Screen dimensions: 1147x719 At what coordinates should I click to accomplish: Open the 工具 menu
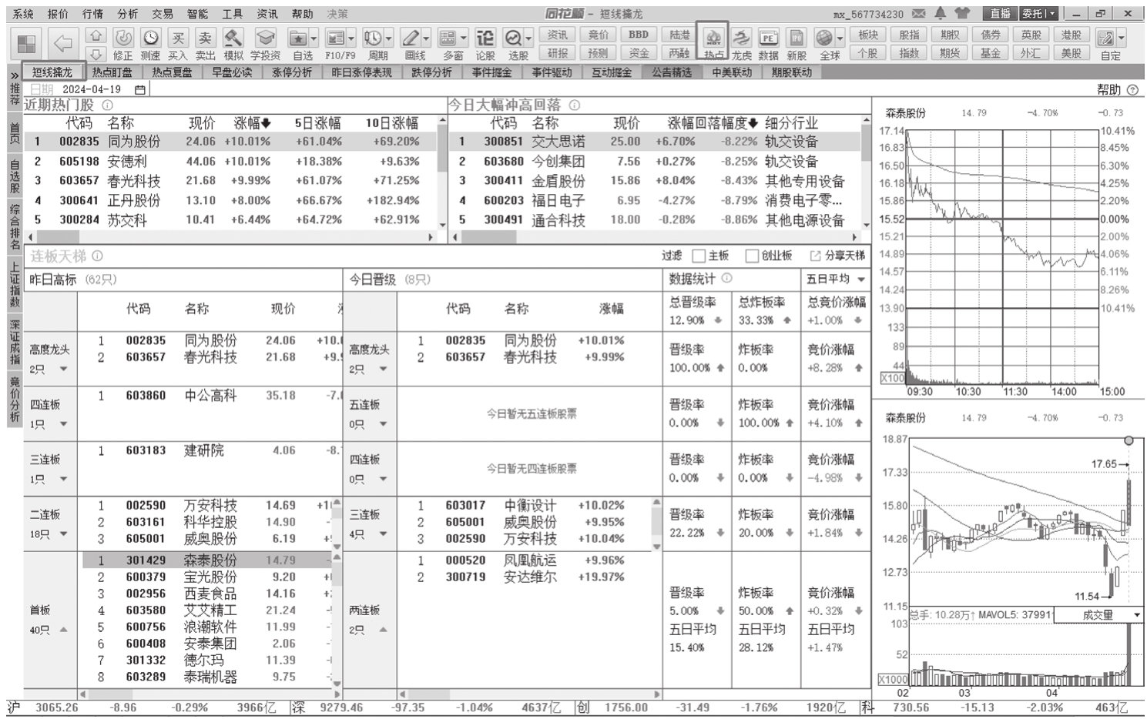(233, 14)
